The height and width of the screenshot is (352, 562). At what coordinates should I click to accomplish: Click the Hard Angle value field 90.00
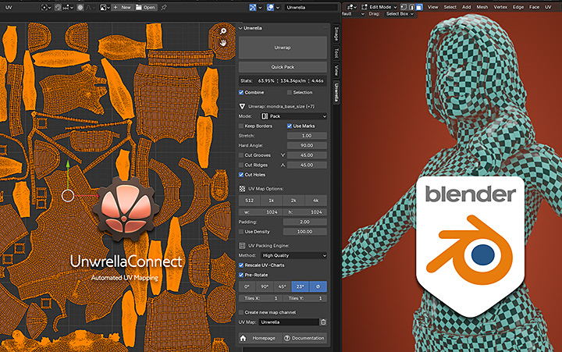[x=307, y=145]
